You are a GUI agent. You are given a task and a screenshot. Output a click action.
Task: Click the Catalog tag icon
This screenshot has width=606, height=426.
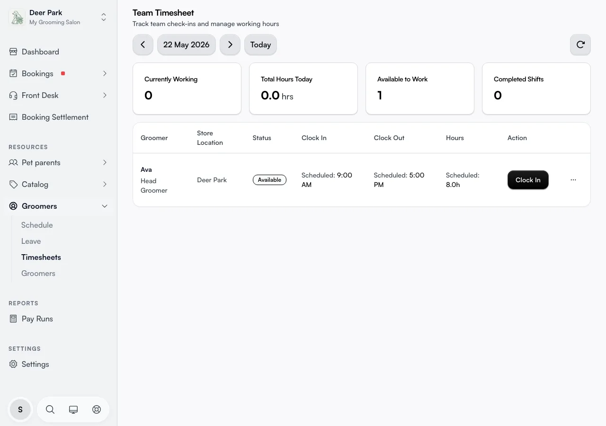click(13, 184)
